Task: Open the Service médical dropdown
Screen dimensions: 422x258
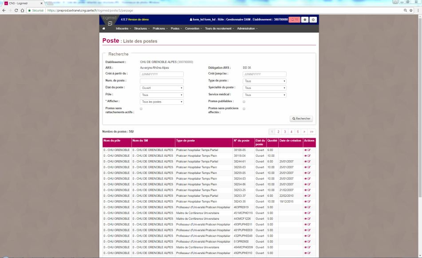Action: pos(264,95)
